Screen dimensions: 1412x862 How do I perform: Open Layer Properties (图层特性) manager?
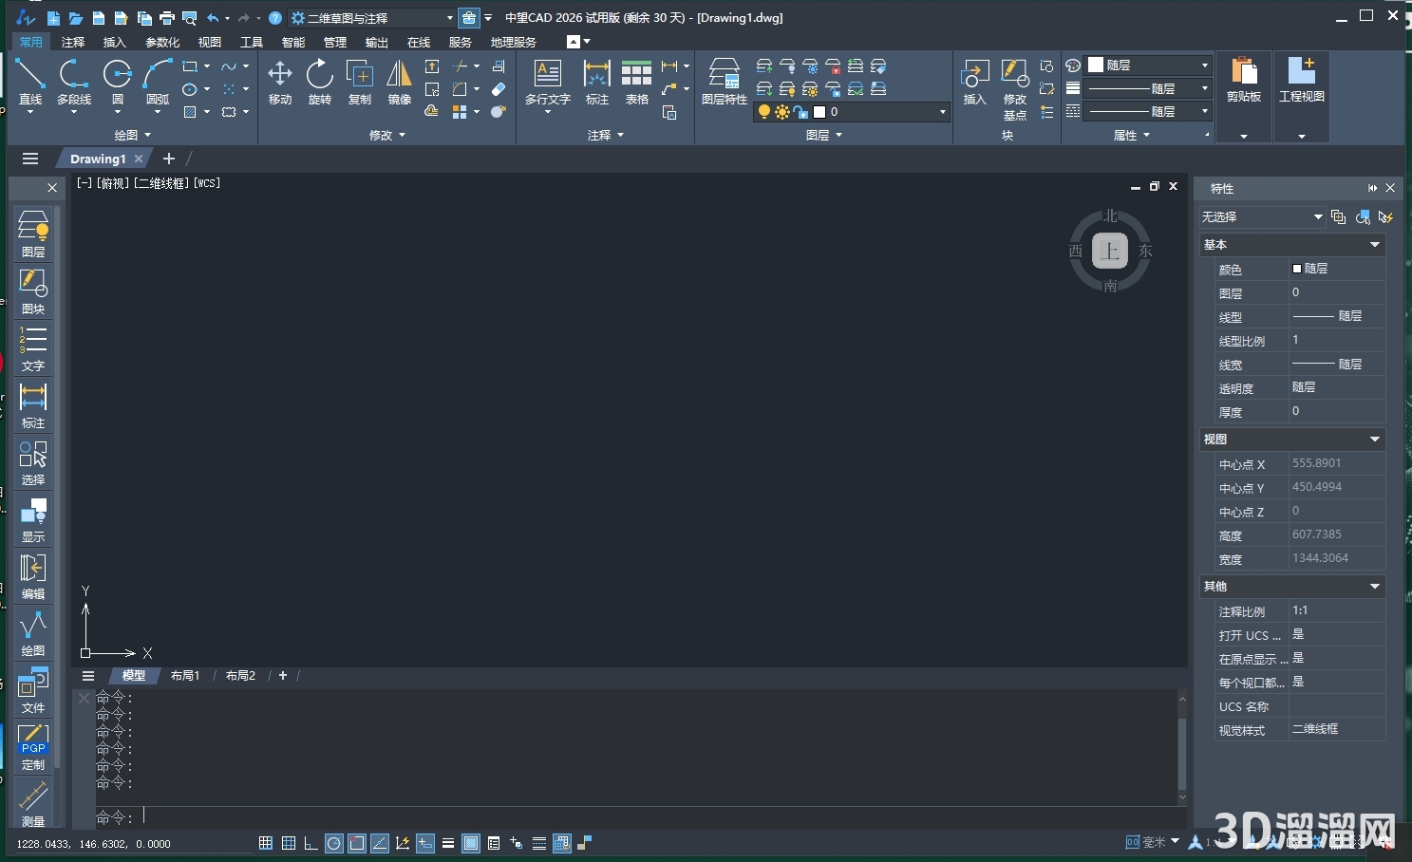click(x=725, y=82)
